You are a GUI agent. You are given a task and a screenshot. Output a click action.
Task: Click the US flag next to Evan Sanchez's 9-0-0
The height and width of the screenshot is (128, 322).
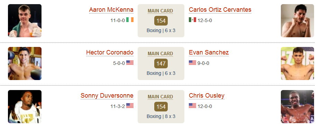192,62
